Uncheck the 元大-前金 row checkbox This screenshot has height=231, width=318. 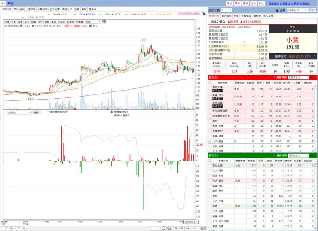click(x=210, y=141)
